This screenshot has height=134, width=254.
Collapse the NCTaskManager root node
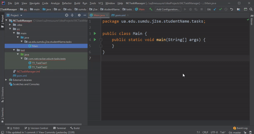[6, 21]
